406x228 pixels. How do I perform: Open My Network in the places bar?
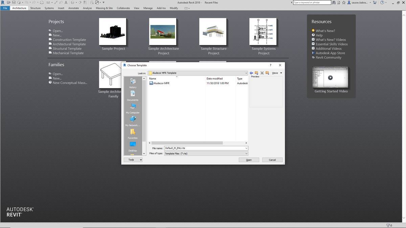tap(133, 121)
